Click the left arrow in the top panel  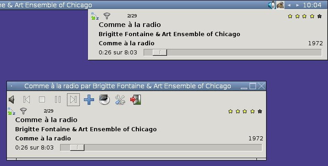click(x=289, y=5)
